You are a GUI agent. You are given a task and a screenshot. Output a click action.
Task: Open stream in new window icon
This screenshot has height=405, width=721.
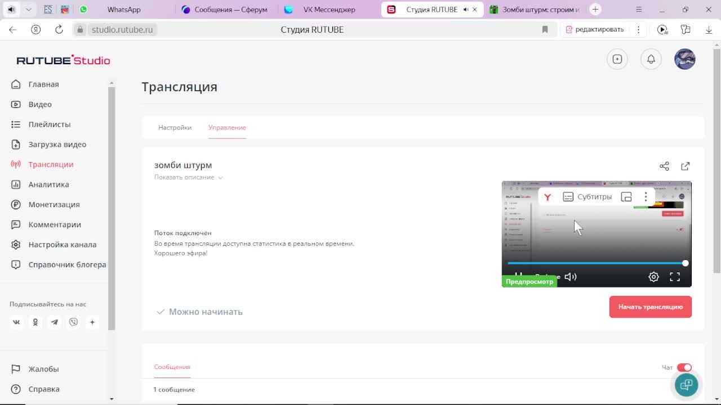point(685,166)
